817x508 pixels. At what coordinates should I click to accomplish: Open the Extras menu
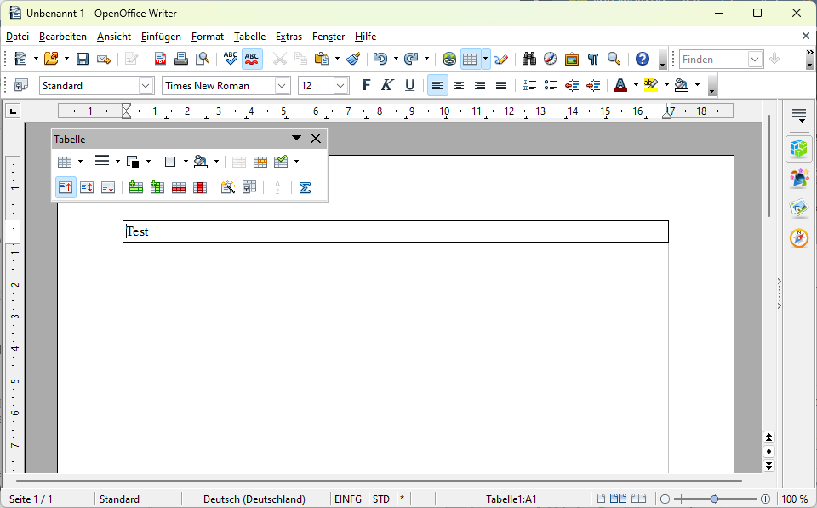click(289, 37)
